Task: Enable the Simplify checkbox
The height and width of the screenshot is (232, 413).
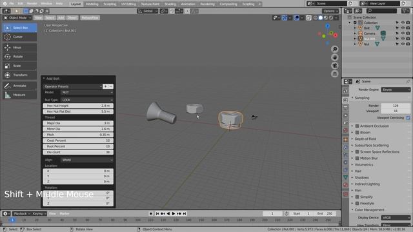Action: click(357, 197)
